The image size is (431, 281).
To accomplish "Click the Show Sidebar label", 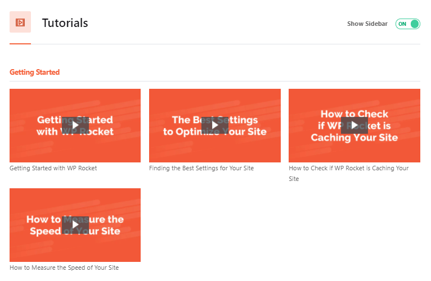I will 367,24.
